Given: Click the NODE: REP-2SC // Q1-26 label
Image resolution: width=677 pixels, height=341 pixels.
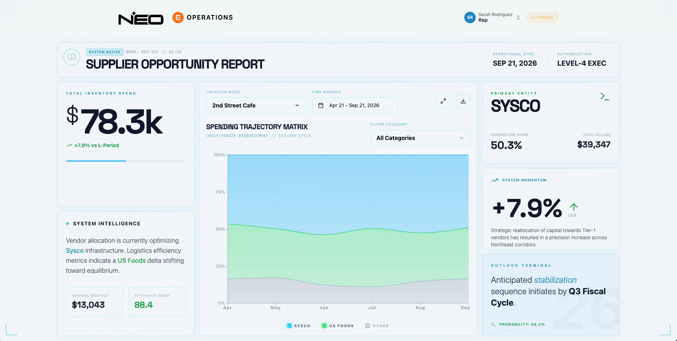Looking at the screenshot, I should point(153,52).
